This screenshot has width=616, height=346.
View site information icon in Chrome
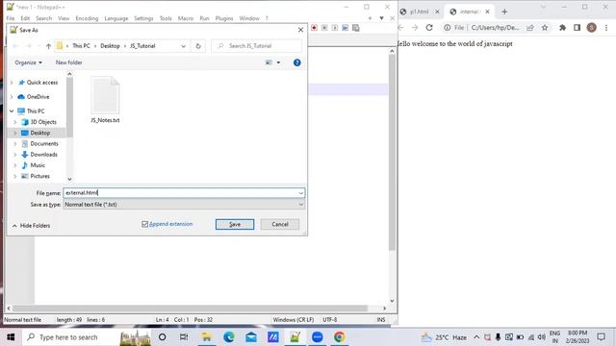[447, 28]
